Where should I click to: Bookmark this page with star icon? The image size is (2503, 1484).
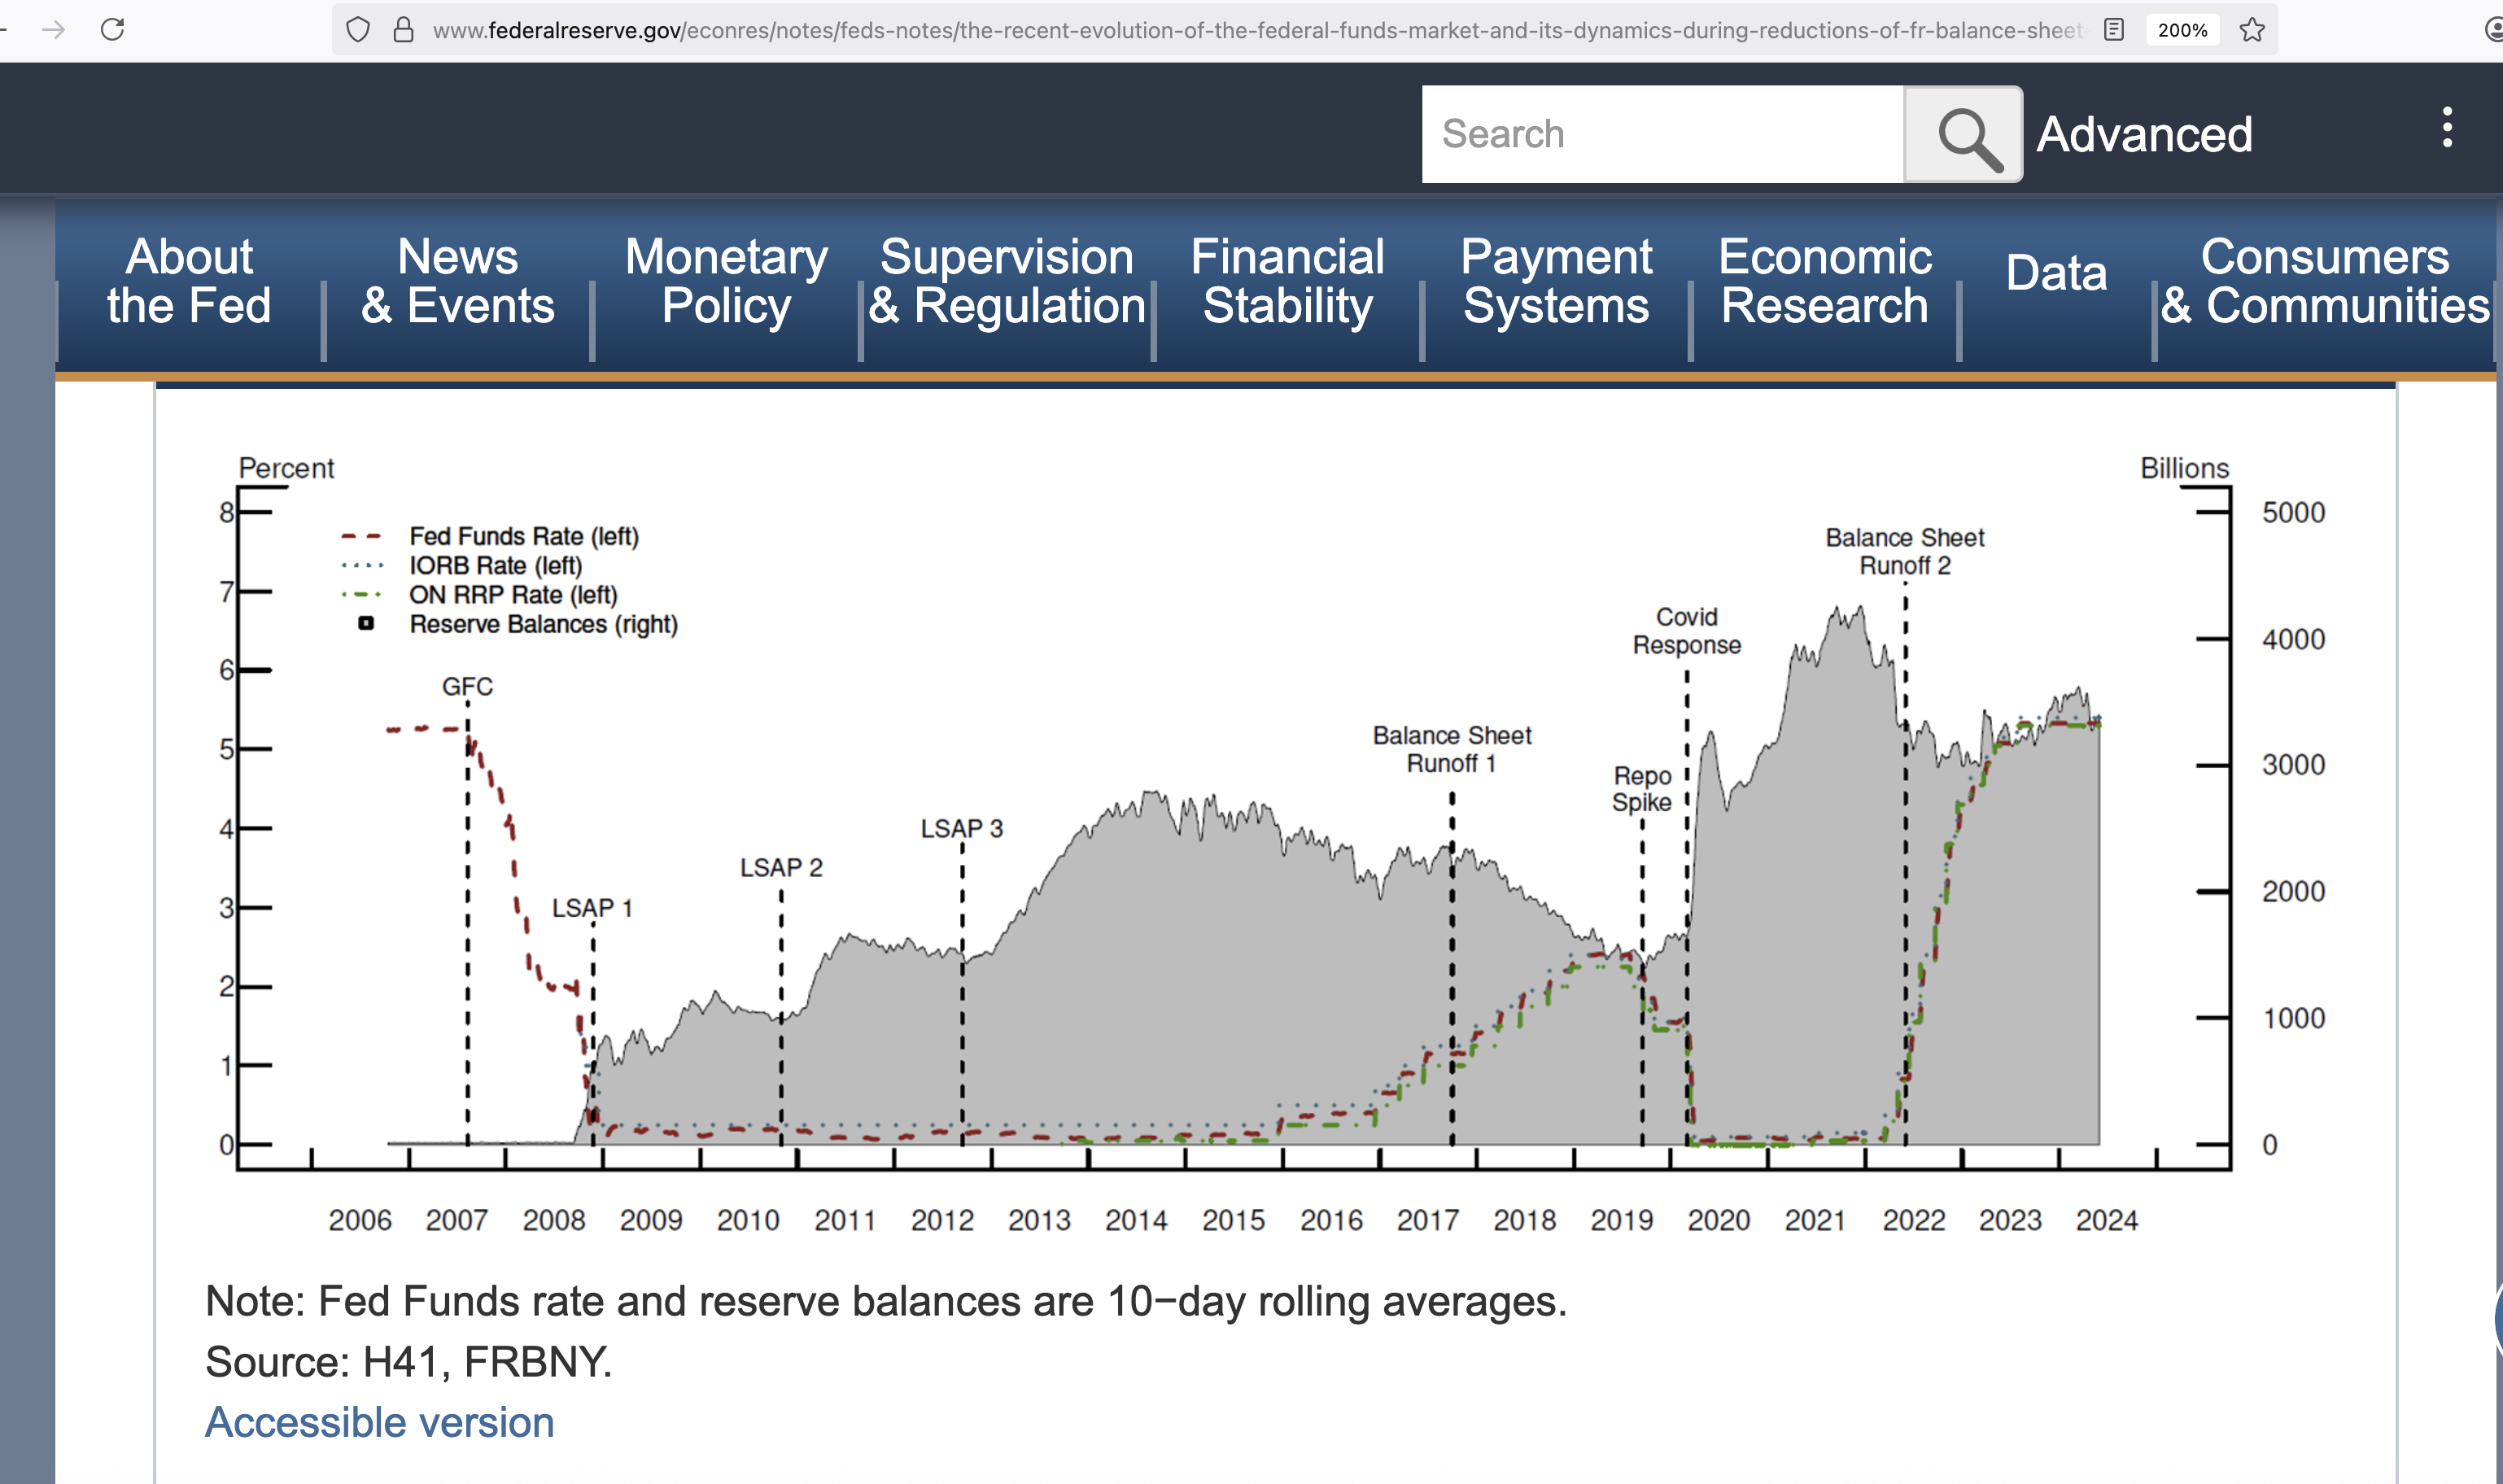click(x=2252, y=30)
